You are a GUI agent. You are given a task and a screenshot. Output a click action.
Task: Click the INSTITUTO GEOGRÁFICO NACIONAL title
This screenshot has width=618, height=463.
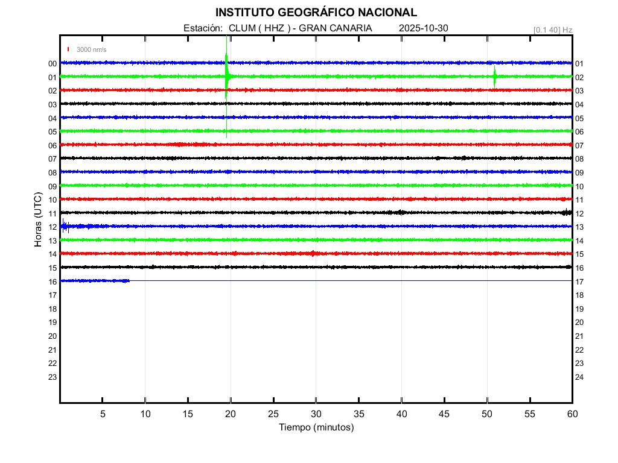(x=316, y=13)
